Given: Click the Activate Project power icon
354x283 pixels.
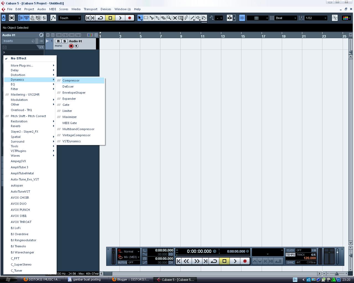Looking at the screenshot, I should (x=4, y=18).
